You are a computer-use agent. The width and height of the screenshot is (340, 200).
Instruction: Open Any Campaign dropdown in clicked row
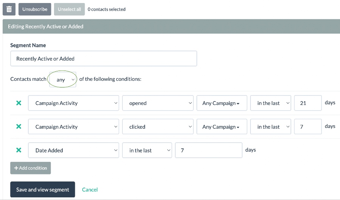point(222,126)
